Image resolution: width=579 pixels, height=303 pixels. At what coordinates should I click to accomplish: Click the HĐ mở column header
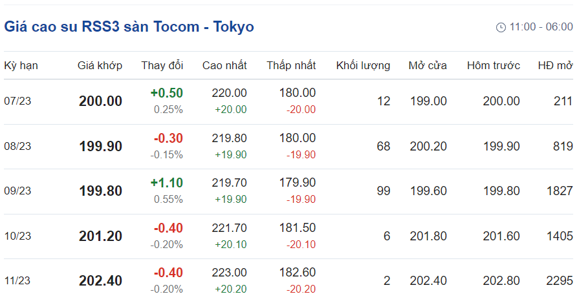pyautogui.click(x=555, y=65)
